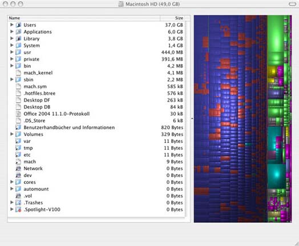Select the 6,0 GB size value
Image resolution: width=299 pixels, height=246 pixels.
pyautogui.click(x=175, y=32)
